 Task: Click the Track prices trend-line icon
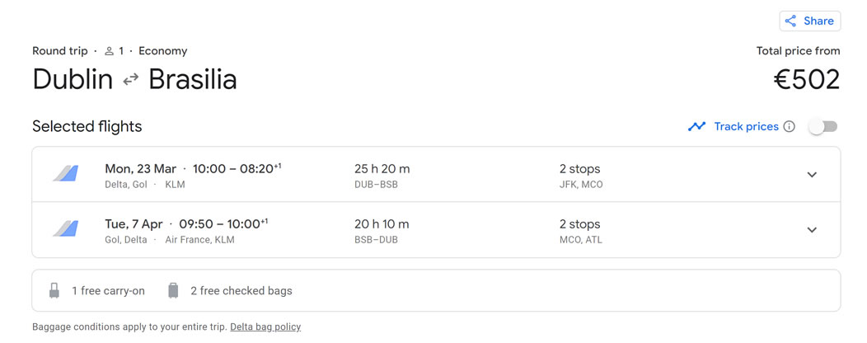[697, 127]
